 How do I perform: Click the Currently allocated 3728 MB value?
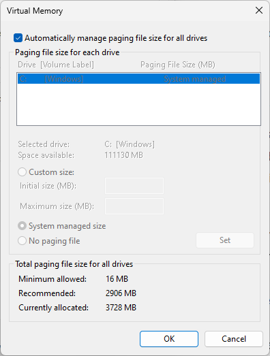(x=121, y=308)
